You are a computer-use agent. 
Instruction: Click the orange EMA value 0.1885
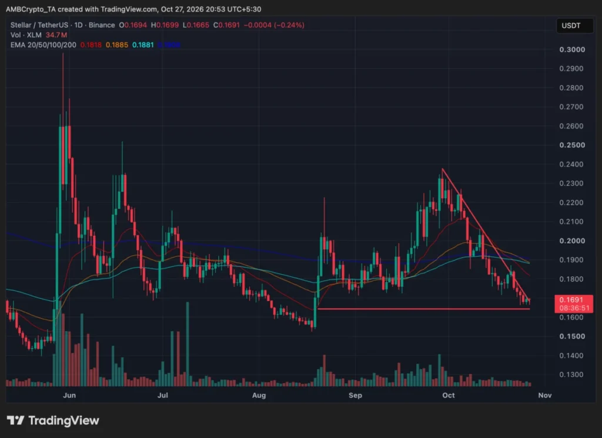pyautogui.click(x=117, y=45)
